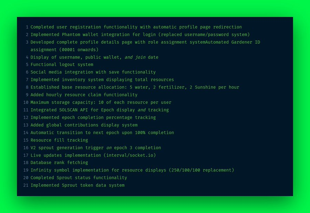
Task: Click the Infinity symbol implementation line
Action: [x=132, y=170]
